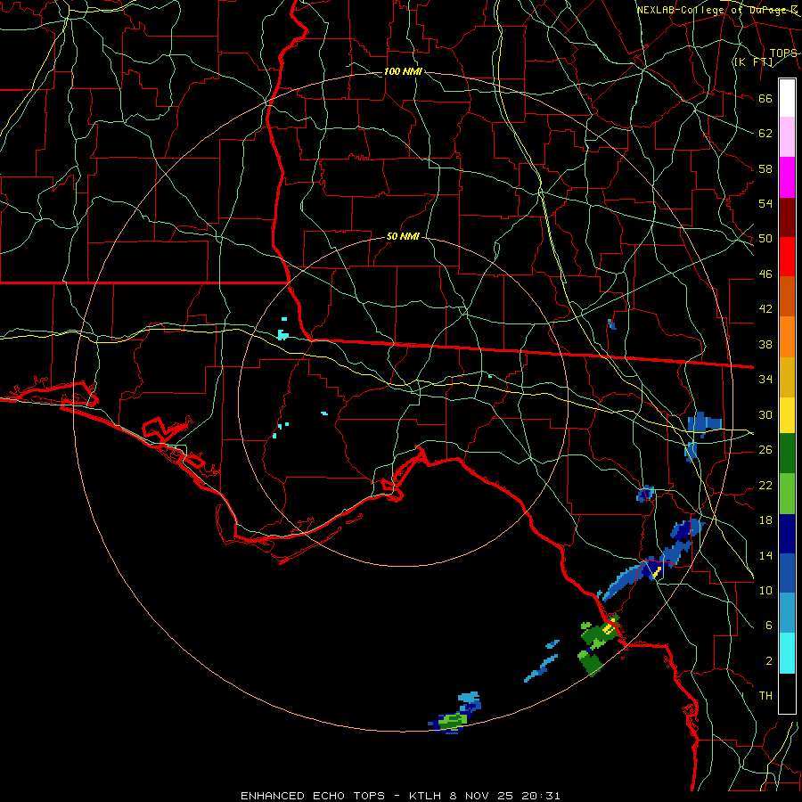The width and height of the screenshot is (802, 802).
Task: Click the bright yellow legend swatch
Action: pyautogui.click(x=787, y=414)
